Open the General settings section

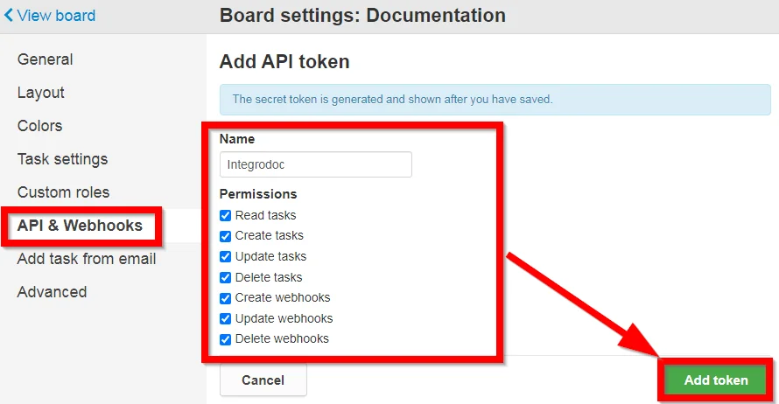click(46, 59)
